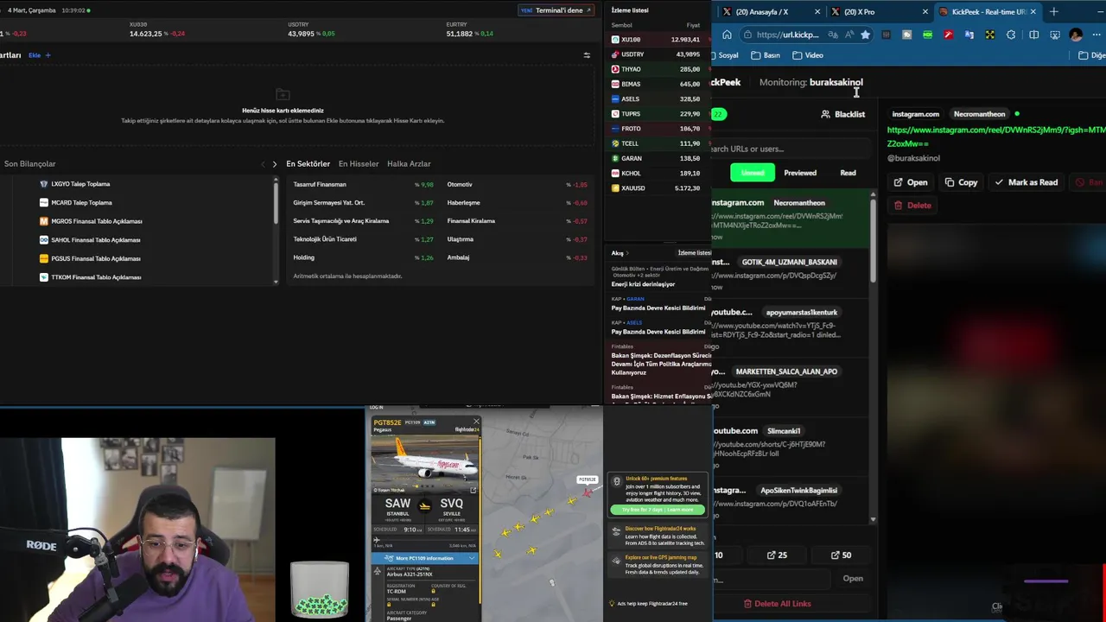This screenshot has height=622, width=1106.
Task: Open the browser profile avatar
Action: pos(1076,35)
